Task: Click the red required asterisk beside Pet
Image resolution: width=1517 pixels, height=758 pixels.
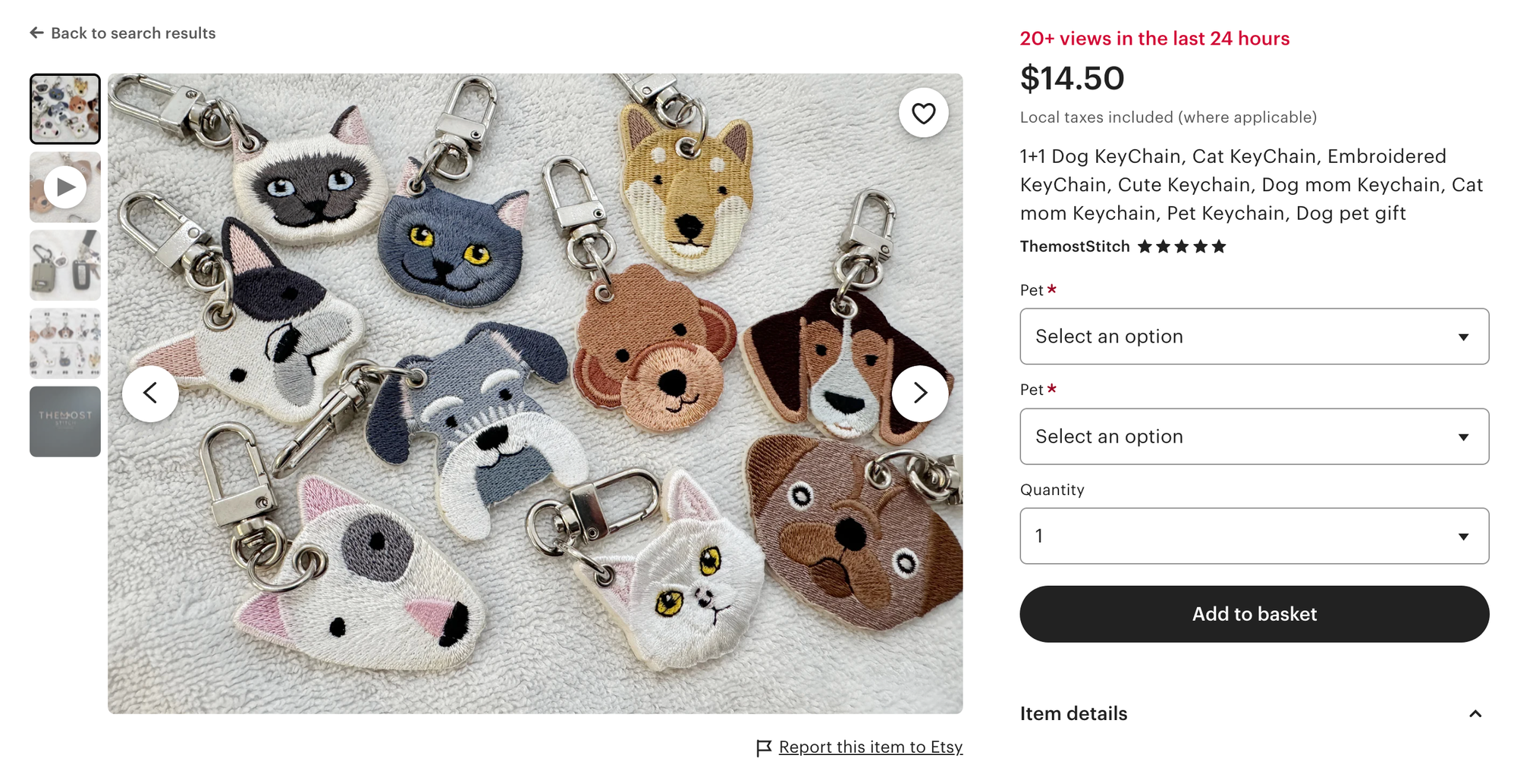Action: pyautogui.click(x=1053, y=289)
